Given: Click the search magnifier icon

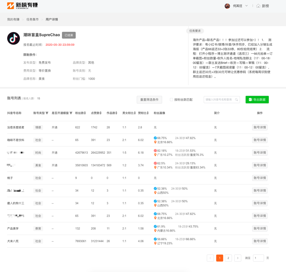Looking at the screenshot, I should point(236,100).
